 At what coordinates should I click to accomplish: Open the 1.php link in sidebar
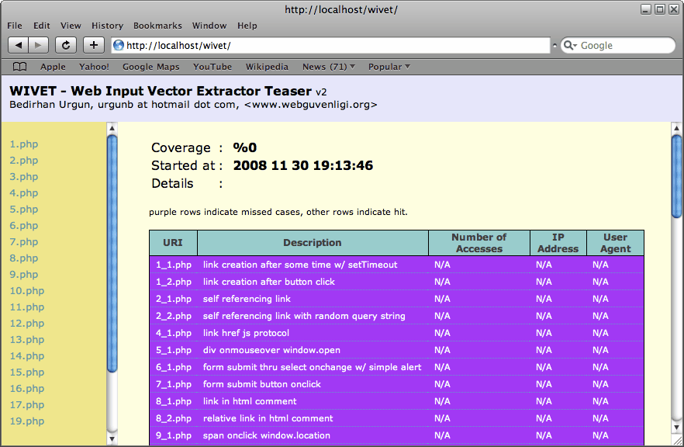24,144
